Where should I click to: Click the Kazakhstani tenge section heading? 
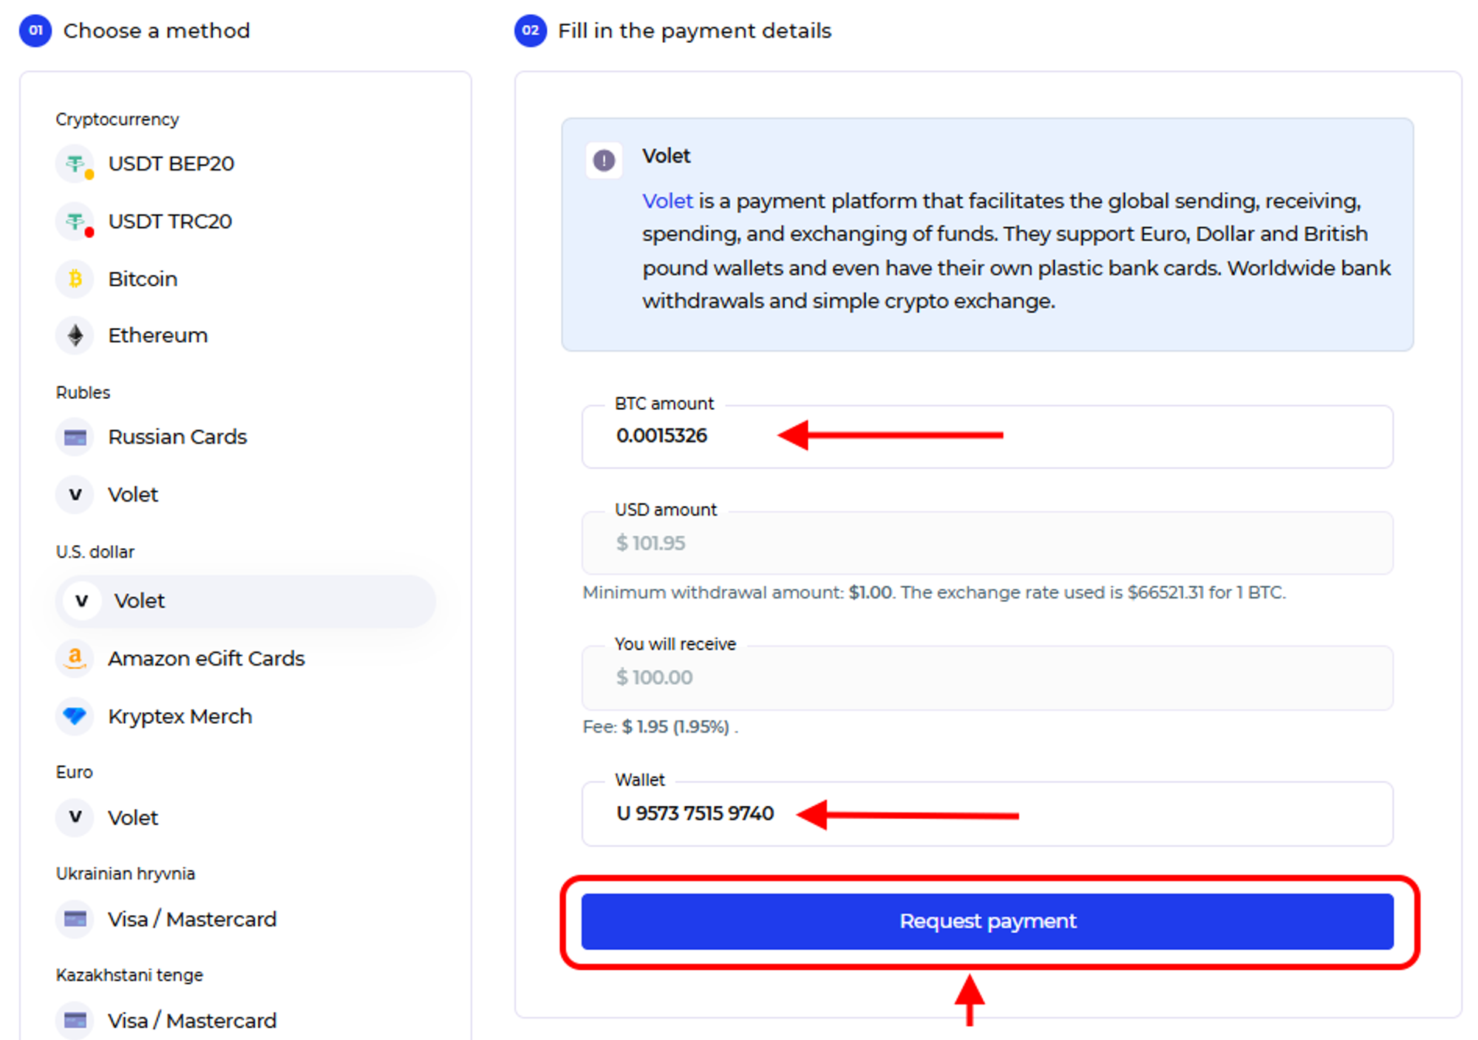[x=129, y=975]
